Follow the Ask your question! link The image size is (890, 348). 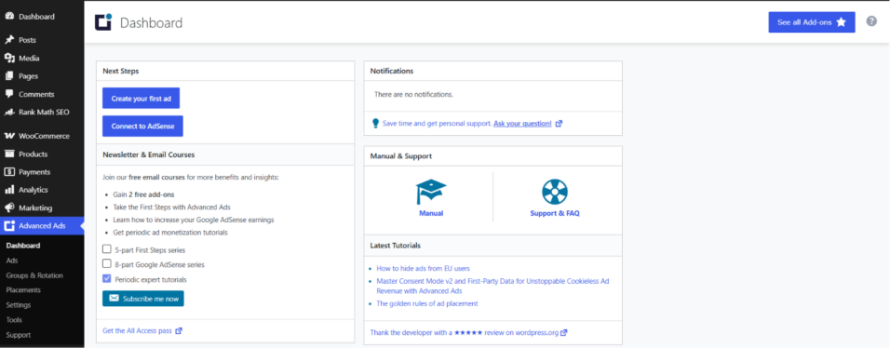522,123
